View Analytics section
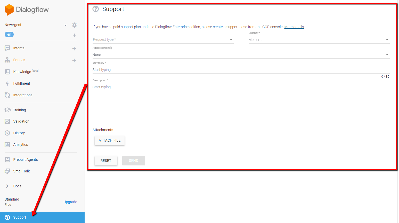The image size is (399, 223). coord(21,145)
